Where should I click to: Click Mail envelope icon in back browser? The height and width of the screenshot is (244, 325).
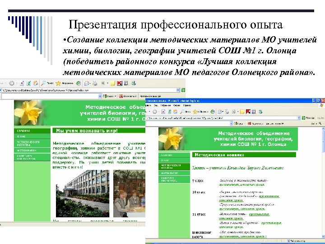click(x=87, y=84)
